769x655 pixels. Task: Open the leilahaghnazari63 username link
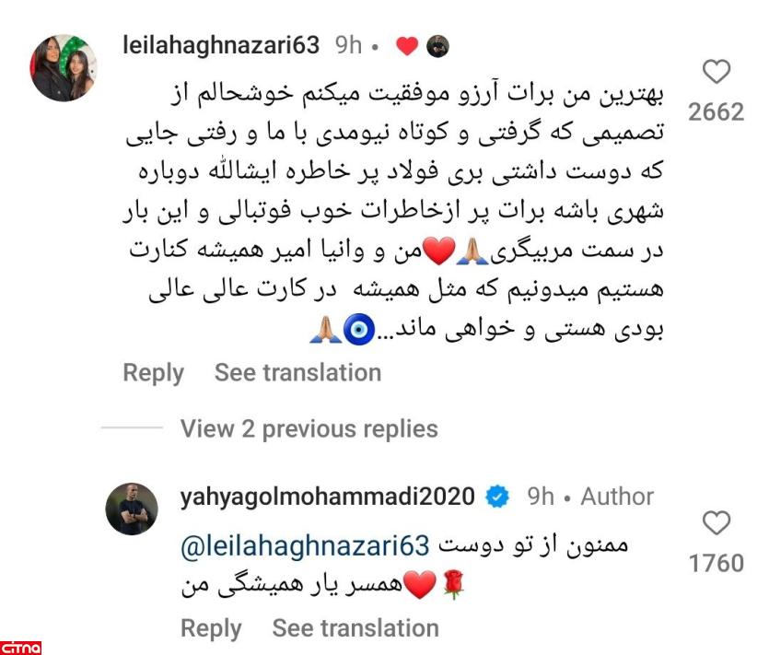click(x=221, y=45)
